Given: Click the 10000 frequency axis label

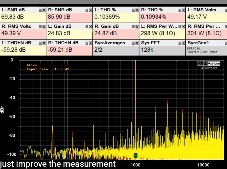Looking at the screenshot, I should 203,165.
